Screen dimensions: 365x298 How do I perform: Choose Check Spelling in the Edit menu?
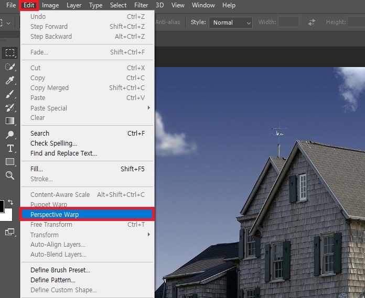(x=88, y=143)
